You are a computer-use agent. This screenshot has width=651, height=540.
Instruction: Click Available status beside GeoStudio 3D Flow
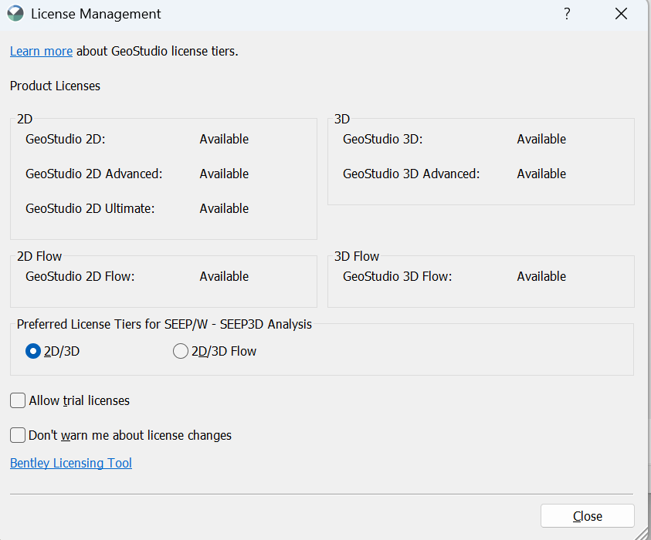[541, 276]
